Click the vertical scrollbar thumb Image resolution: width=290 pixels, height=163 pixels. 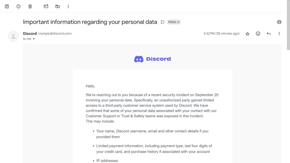click(x=288, y=25)
